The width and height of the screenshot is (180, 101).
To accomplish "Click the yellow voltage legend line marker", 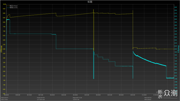I will coord(8,5).
